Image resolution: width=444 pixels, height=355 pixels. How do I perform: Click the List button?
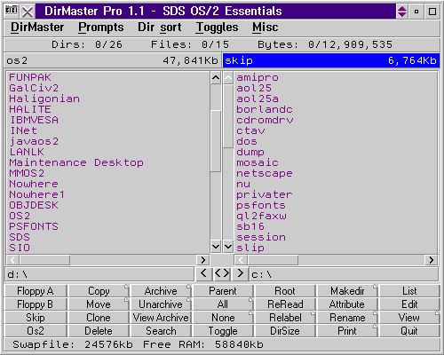409,291
